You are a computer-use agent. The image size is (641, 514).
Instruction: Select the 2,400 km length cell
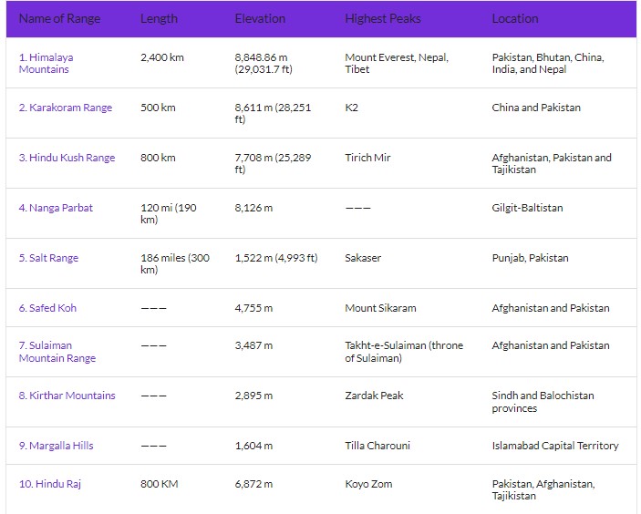point(162,57)
